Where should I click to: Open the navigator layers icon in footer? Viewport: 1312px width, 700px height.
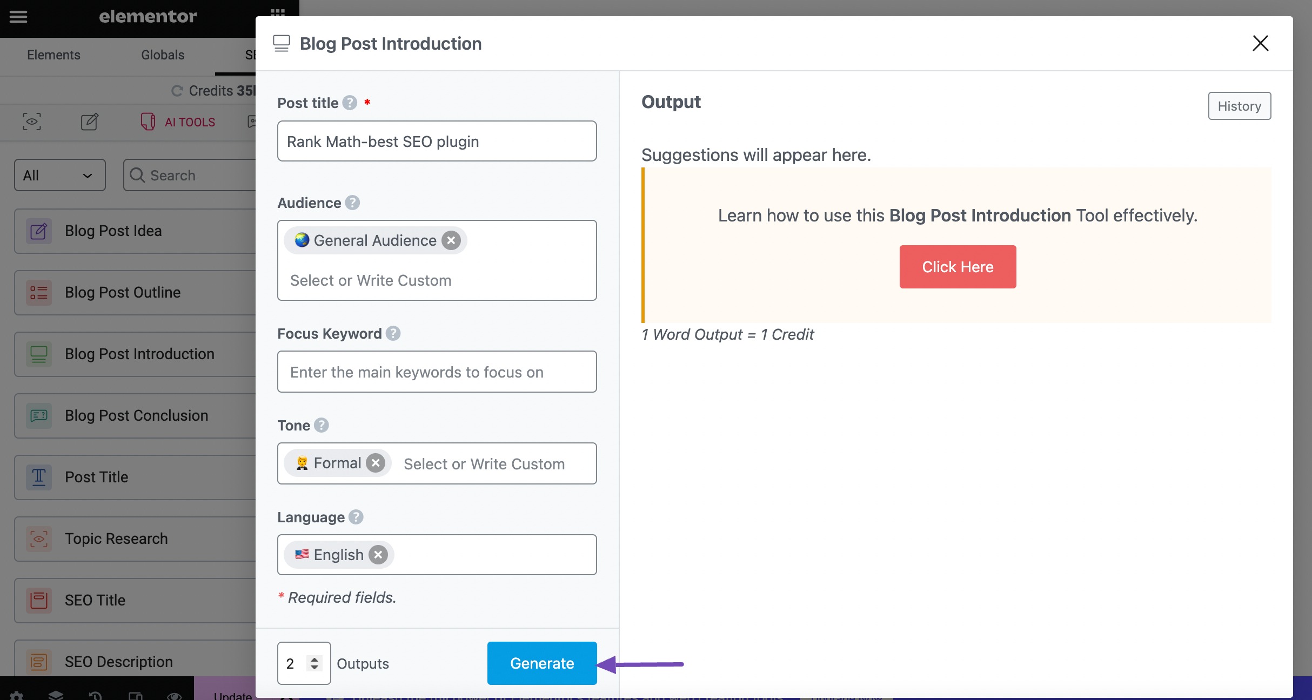[56, 695]
